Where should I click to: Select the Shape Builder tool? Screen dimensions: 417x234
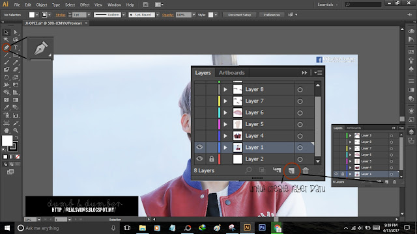6,92
